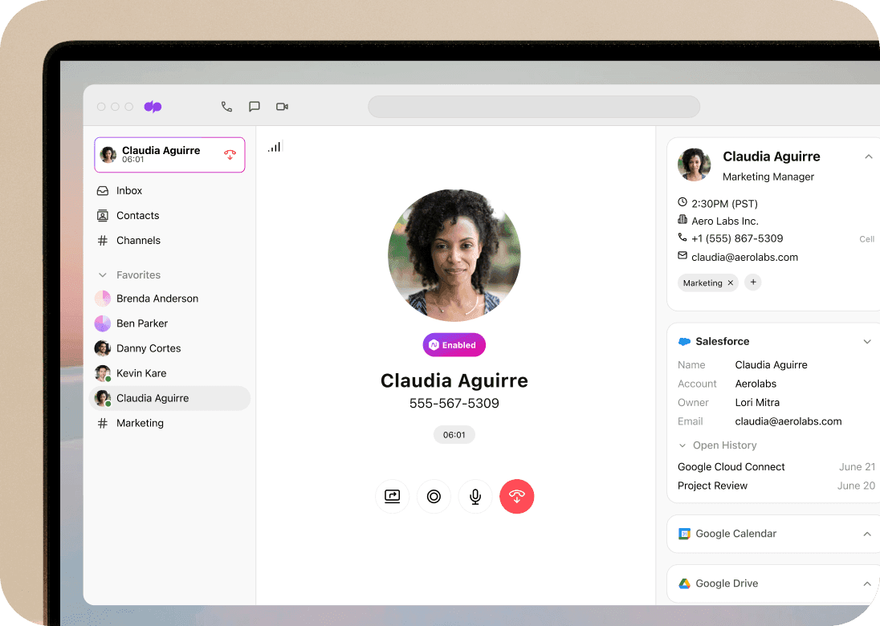Image resolution: width=880 pixels, height=626 pixels.
Task: Check the signal strength indicator
Action: [x=275, y=147]
